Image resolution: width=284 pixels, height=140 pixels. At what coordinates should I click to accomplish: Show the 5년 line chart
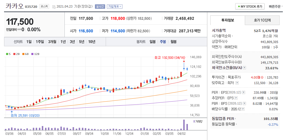82,42
